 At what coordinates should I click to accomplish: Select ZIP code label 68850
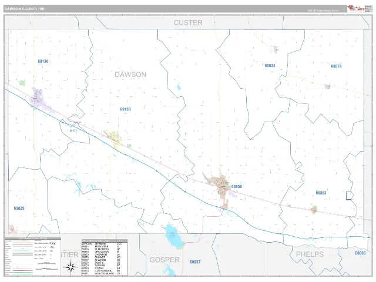237,187
